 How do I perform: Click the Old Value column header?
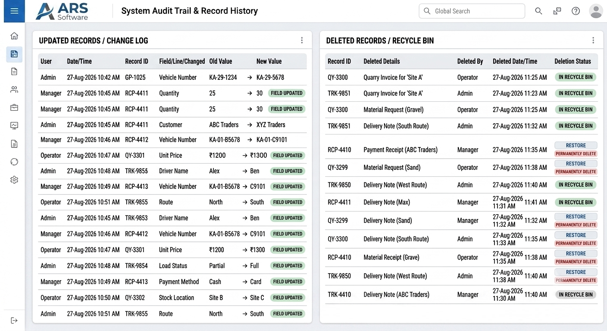click(221, 61)
